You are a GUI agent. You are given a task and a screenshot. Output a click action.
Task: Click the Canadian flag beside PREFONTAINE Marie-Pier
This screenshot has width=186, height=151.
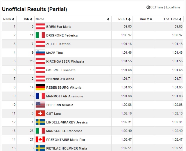(x=40, y=140)
